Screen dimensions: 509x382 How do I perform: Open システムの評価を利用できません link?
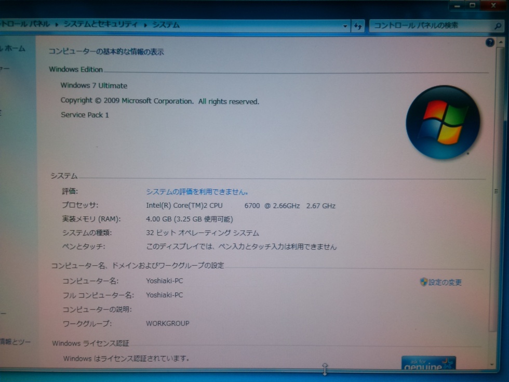pos(197,192)
